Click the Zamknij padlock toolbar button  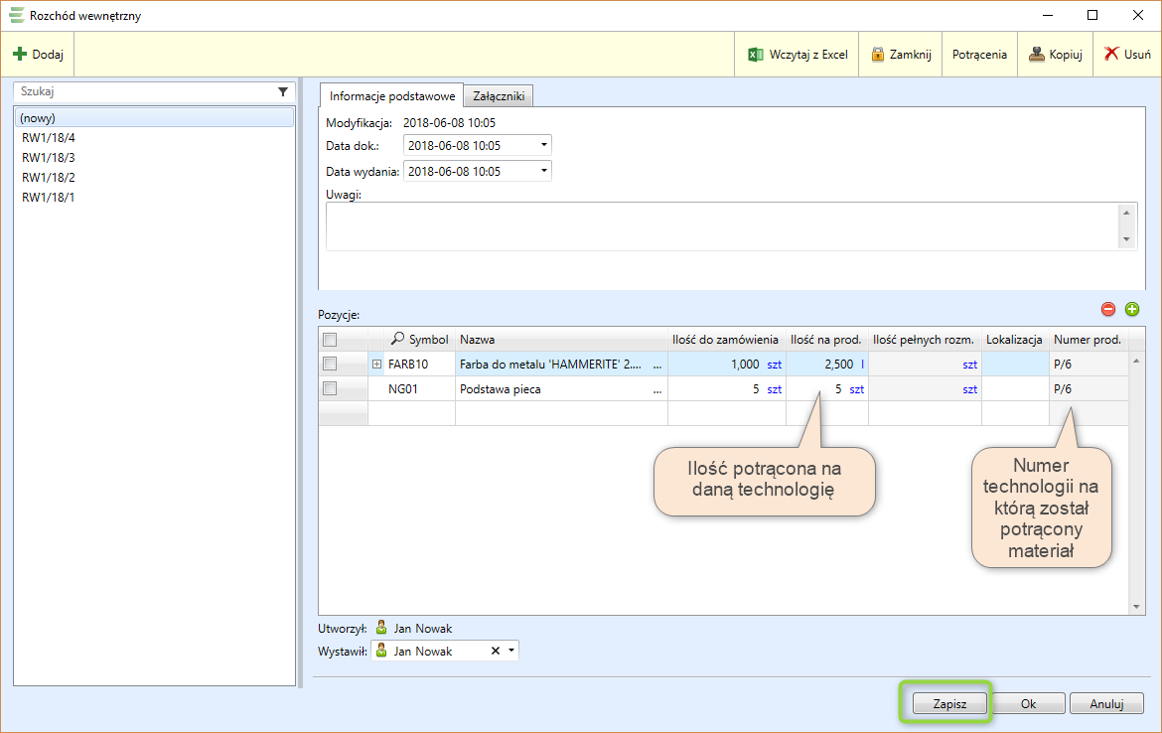901,55
